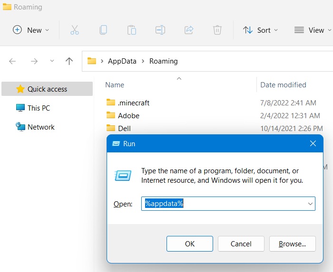Click the Delete trash can icon
Screen dimensions: 333x272
[217, 30]
